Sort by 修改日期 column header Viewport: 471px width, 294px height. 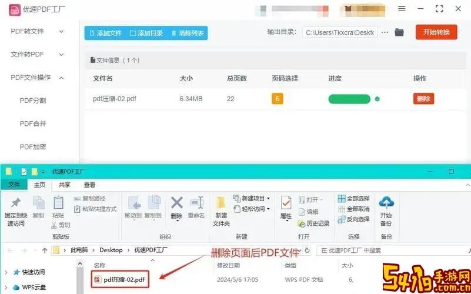click(228, 265)
